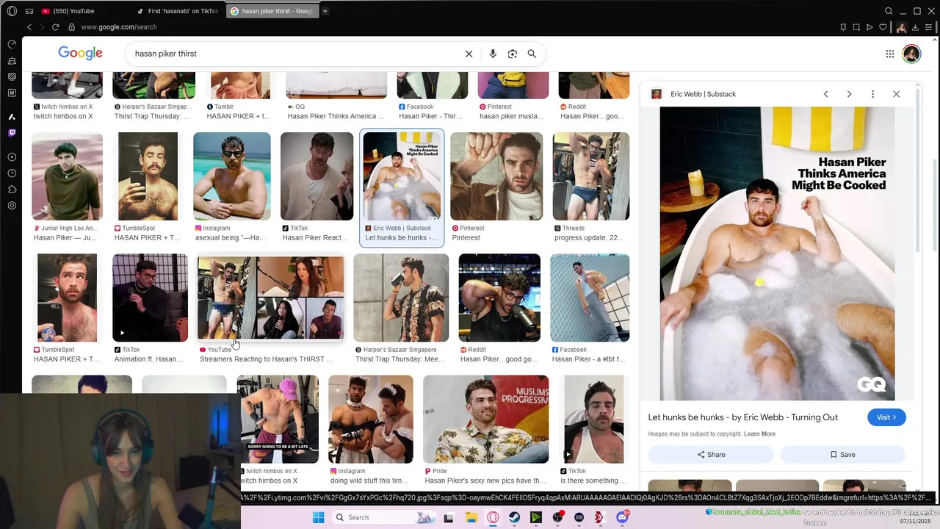The width and height of the screenshot is (940, 529).
Task: Open the Junior High Los Angeles thumbnail
Action: (67, 176)
